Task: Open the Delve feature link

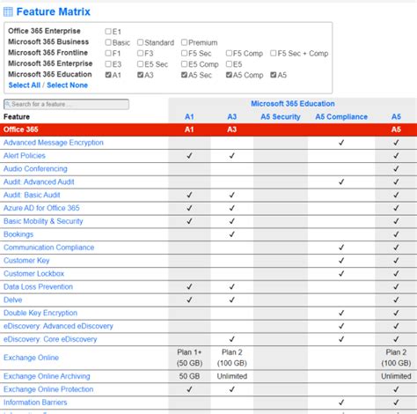Action: coord(13,299)
